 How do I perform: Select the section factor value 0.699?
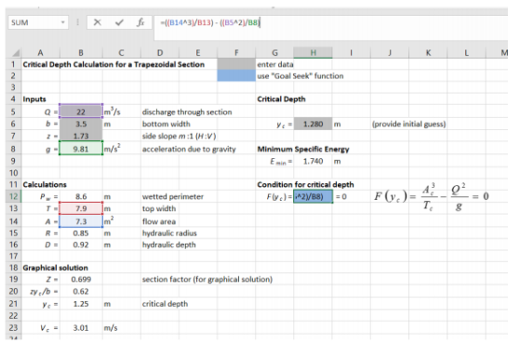[81, 279]
